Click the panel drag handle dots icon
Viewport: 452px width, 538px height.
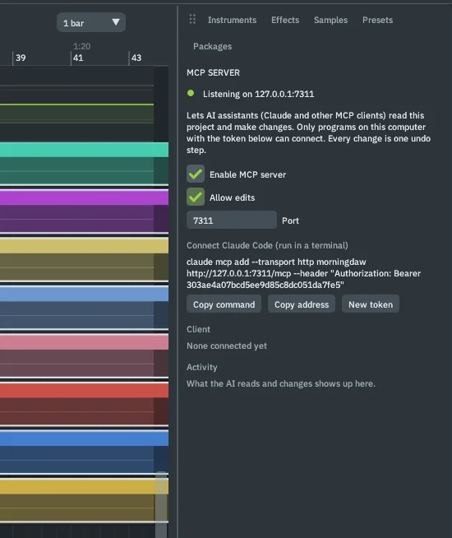click(192, 19)
